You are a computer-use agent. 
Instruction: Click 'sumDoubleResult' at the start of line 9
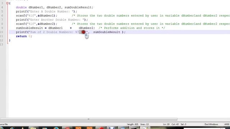29,28
